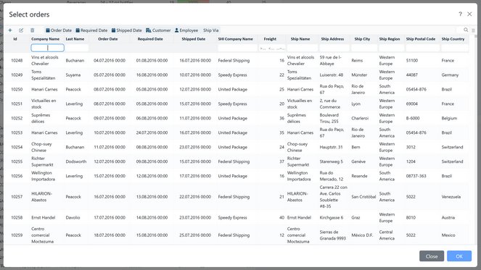Click last name Dodsworth cell
This screenshot has height=270, width=481.
tap(76, 161)
